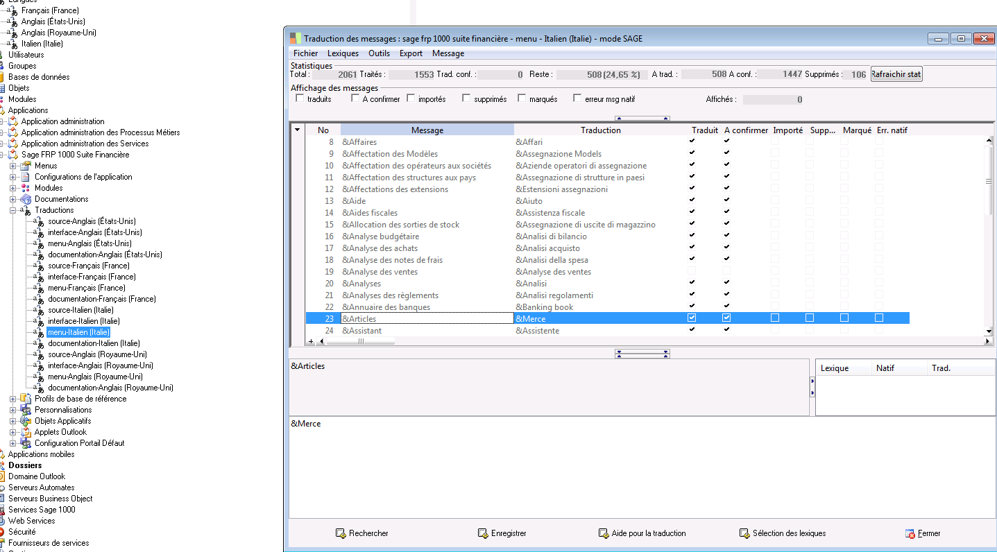Expand the Menus node in tree
Screen dimensions: 997x552
[x=12, y=166]
